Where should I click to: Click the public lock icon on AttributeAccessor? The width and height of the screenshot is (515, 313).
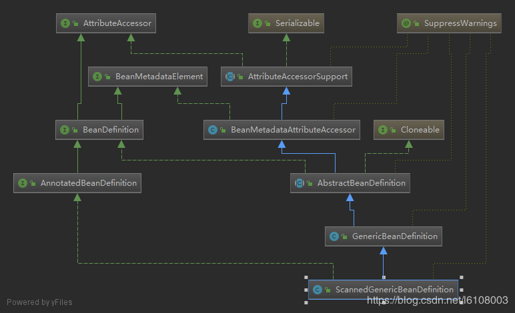click(75, 23)
